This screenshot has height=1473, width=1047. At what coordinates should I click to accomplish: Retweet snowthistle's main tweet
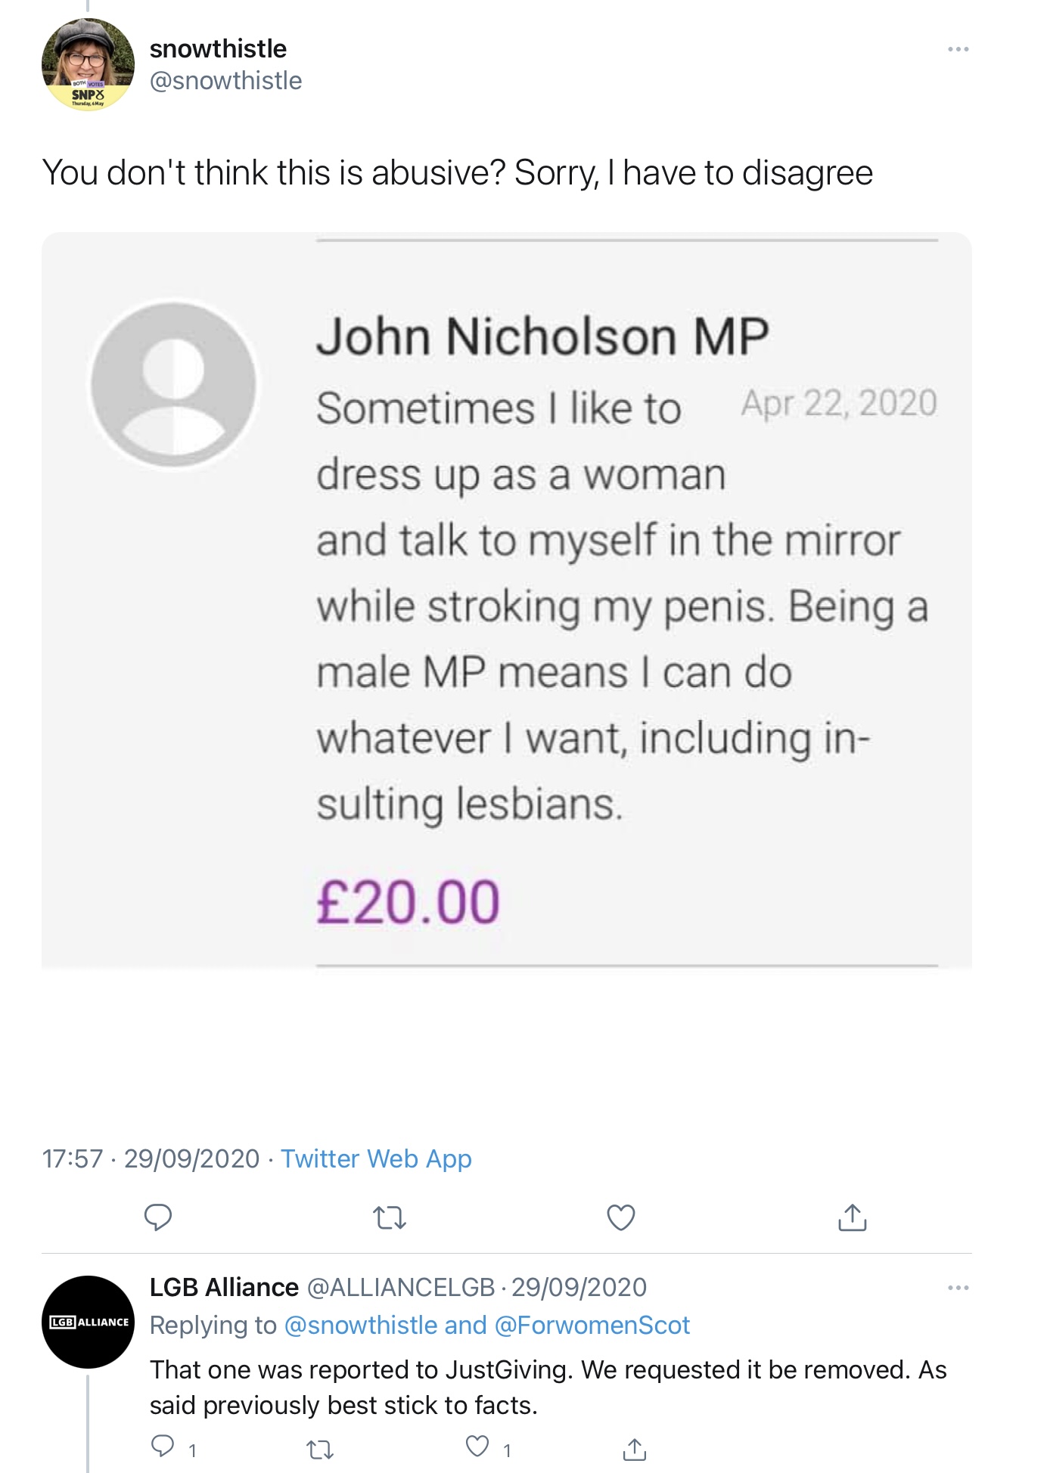390,1217
